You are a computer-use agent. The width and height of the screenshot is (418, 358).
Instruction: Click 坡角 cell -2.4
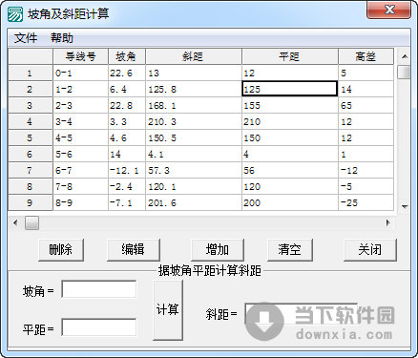[x=127, y=187]
